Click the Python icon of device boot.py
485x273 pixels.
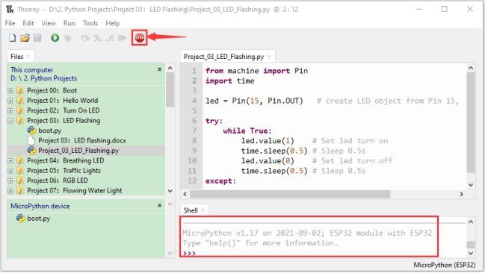tap(20, 219)
